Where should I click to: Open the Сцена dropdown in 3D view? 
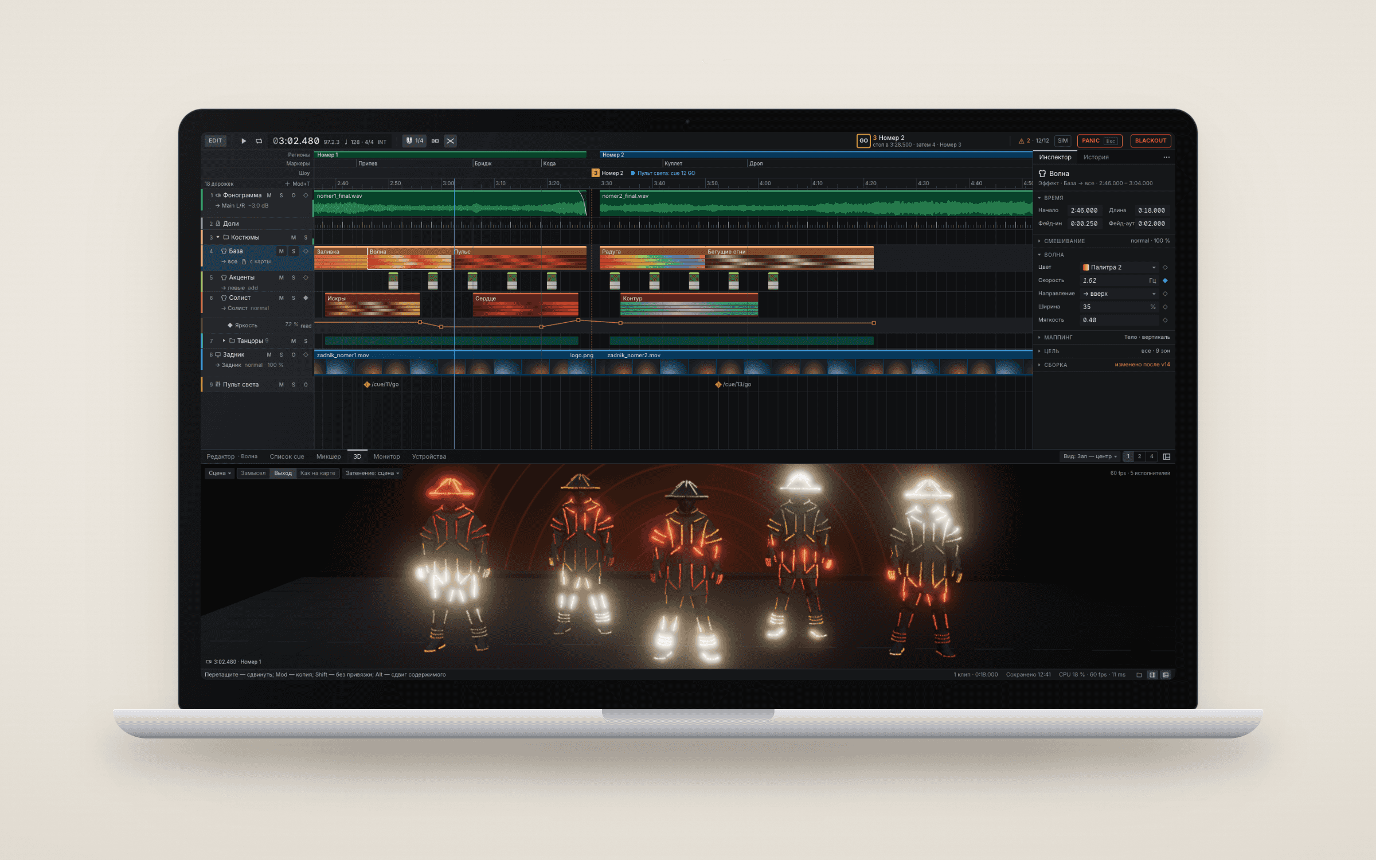(x=220, y=474)
